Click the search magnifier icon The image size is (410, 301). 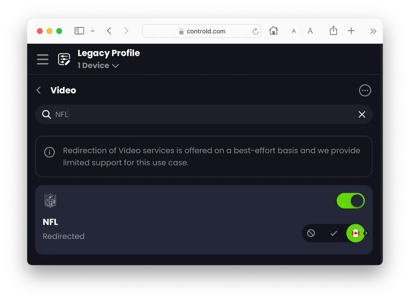pyautogui.click(x=47, y=114)
